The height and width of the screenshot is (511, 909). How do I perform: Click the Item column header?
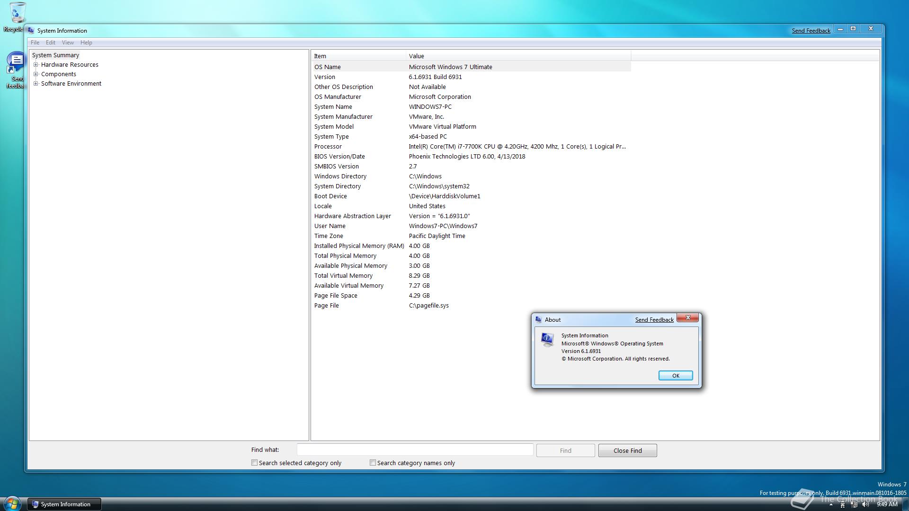tap(358, 56)
